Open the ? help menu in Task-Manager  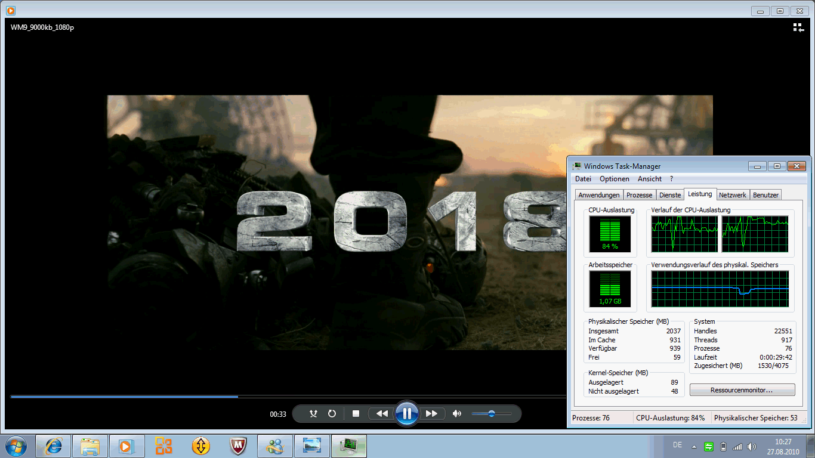(x=671, y=179)
